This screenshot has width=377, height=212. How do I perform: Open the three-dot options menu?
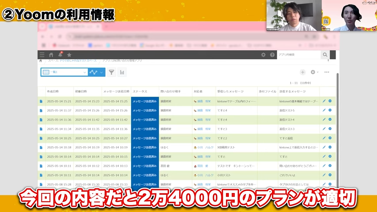pos(327,72)
